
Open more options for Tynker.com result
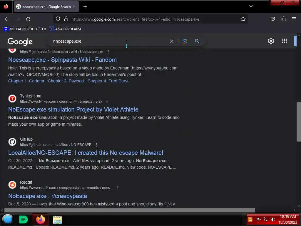(107, 102)
